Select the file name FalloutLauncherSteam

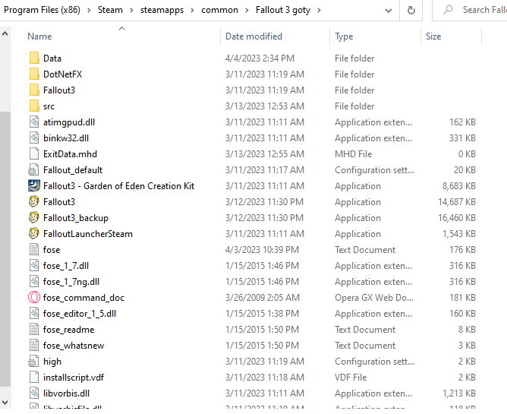click(x=88, y=234)
